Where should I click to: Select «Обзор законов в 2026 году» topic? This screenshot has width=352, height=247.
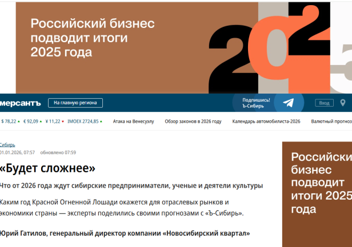pyautogui.click(x=193, y=121)
